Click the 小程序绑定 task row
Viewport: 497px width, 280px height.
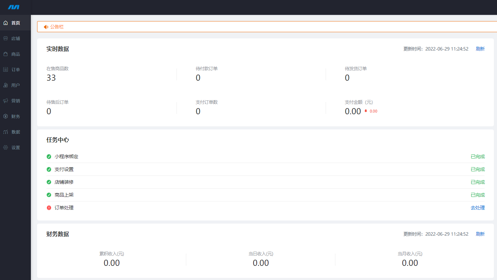point(66,156)
